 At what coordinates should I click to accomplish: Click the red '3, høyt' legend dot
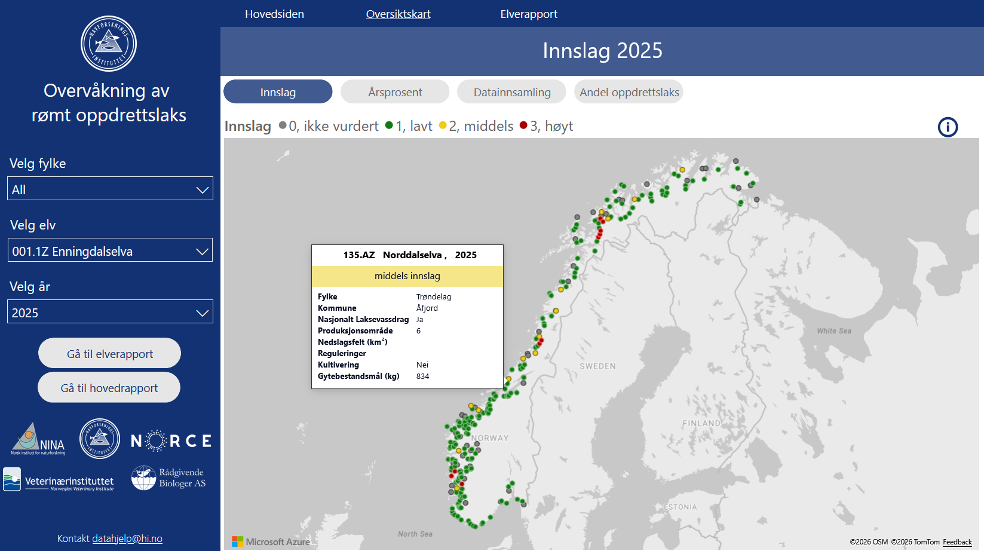click(x=523, y=125)
